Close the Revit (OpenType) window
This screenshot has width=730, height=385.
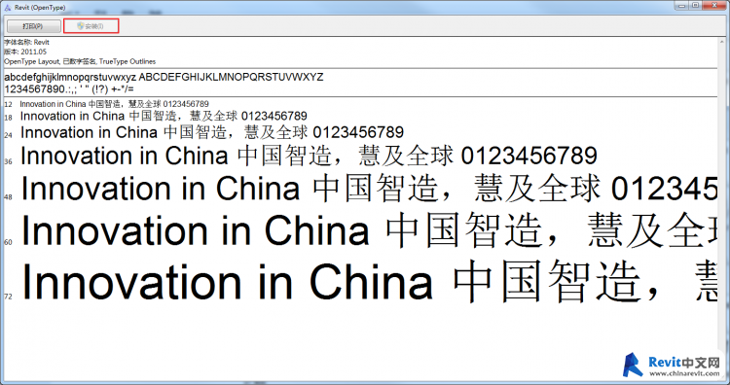coord(714,5)
